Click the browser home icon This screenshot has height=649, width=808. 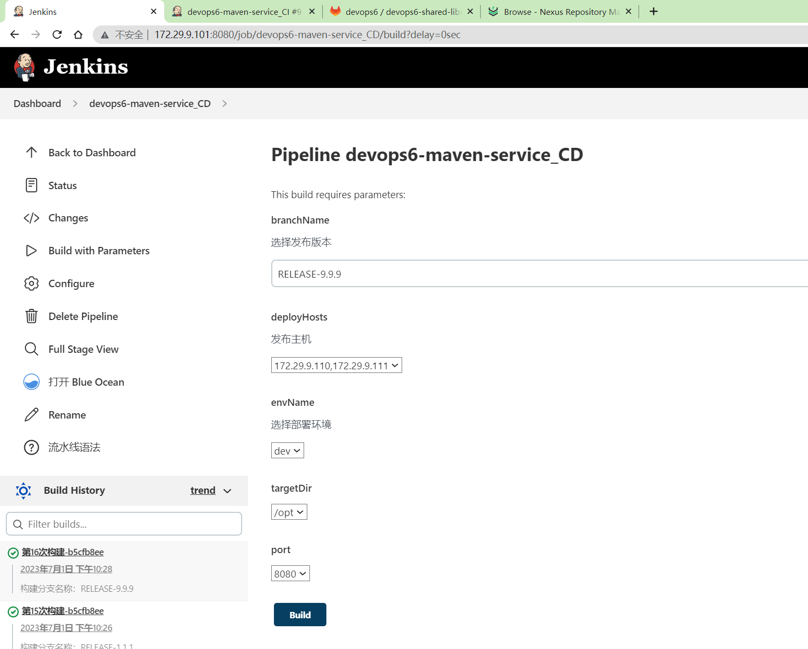point(78,34)
